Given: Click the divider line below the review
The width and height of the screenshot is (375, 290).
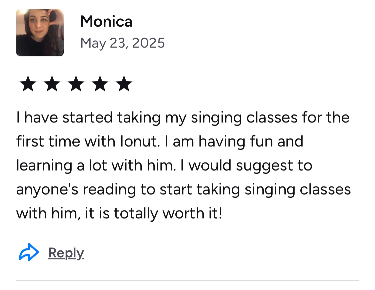Looking at the screenshot, I should tap(187, 281).
